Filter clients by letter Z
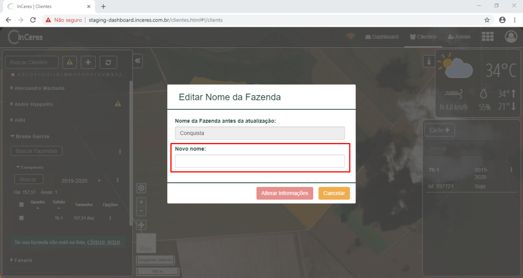Viewport: 523px width, 278px height. (120, 75)
